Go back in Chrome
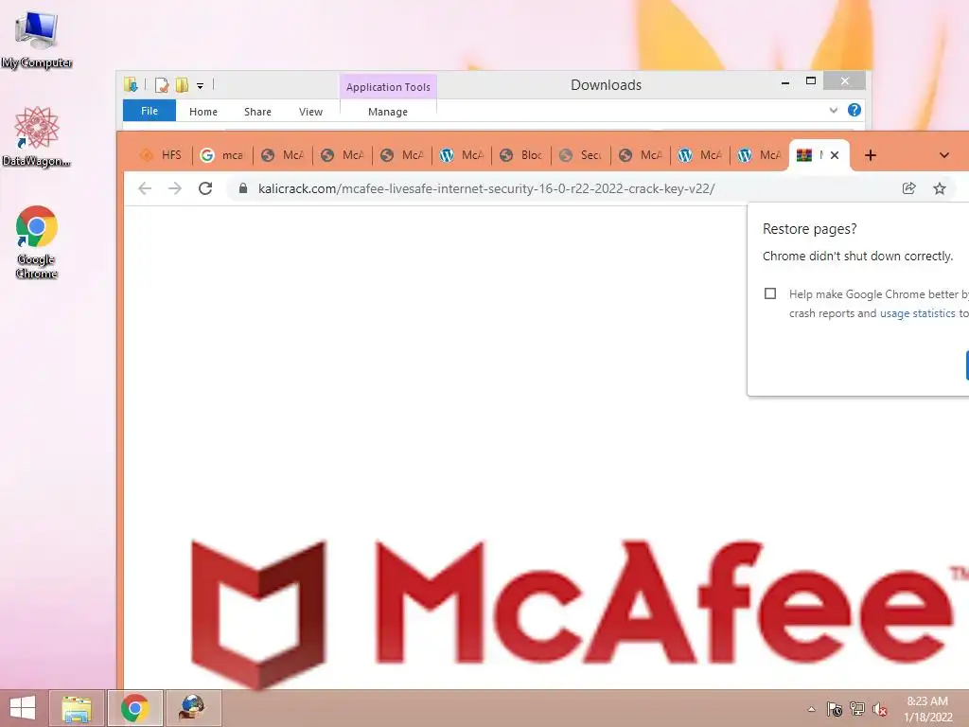Viewport: 969px width, 727px height. click(145, 188)
